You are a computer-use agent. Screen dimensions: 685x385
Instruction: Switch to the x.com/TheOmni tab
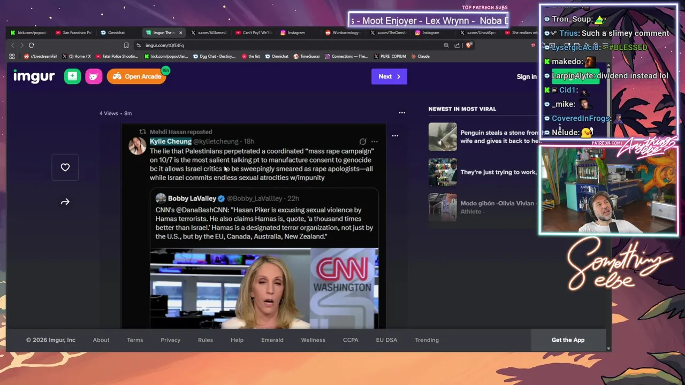pos(388,33)
